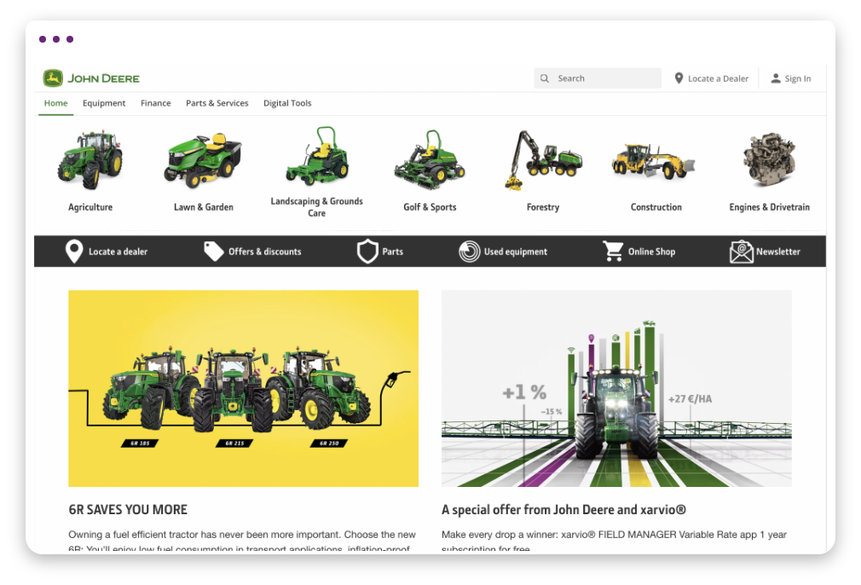Viewport: 861px width, 585px height.
Task: Open the Landscaping & Grounds Care mower image
Action: pyautogui.click(x=317, y=155)
